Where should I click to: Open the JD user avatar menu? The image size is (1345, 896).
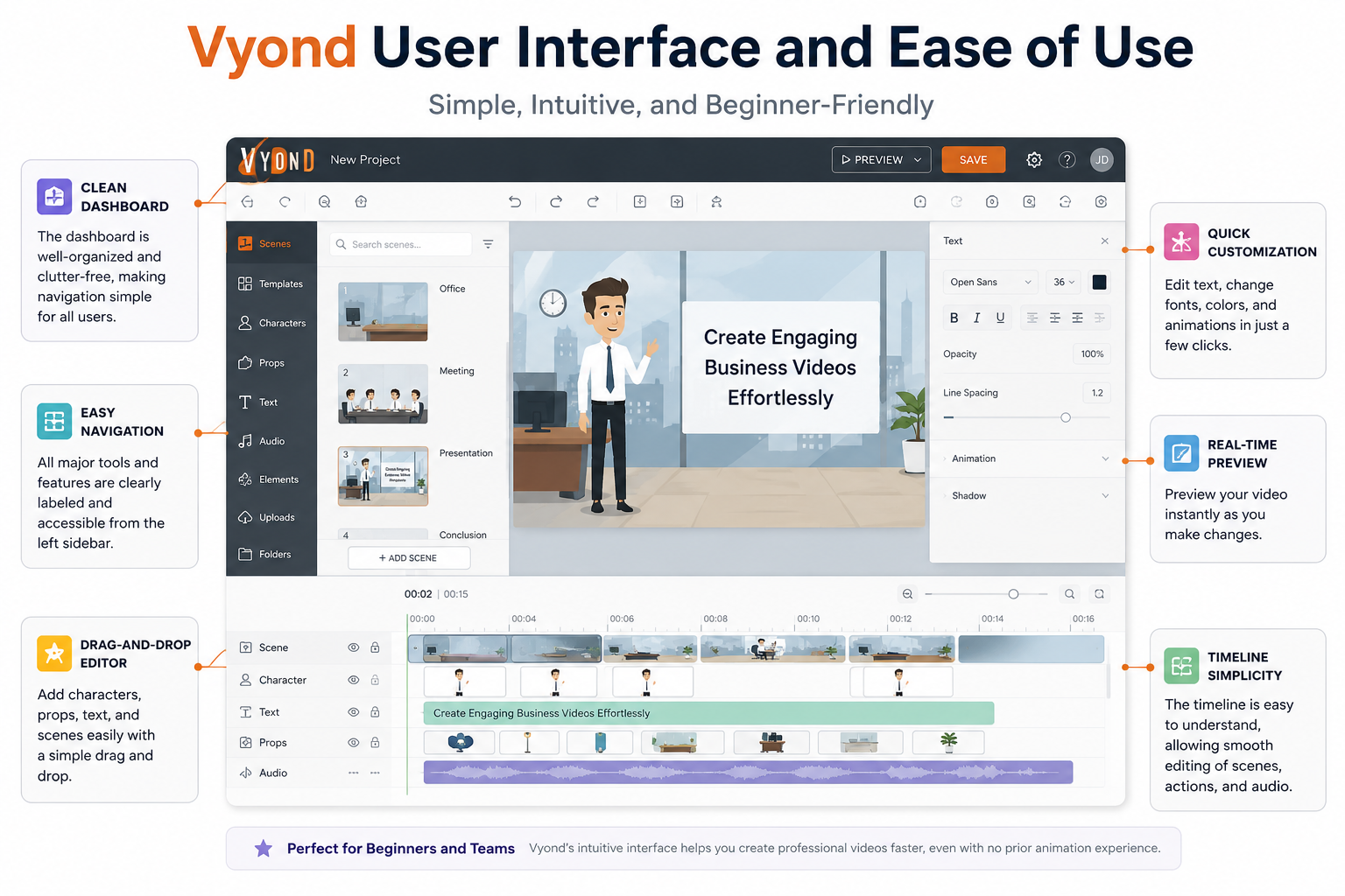point(1102,159)
